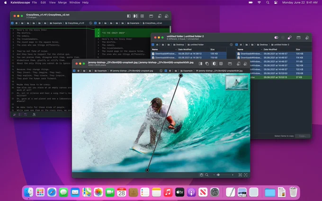Sort by the right pane's Date Modified column header
The width and height of the screenshot is (322, 201).
(270, 50)
